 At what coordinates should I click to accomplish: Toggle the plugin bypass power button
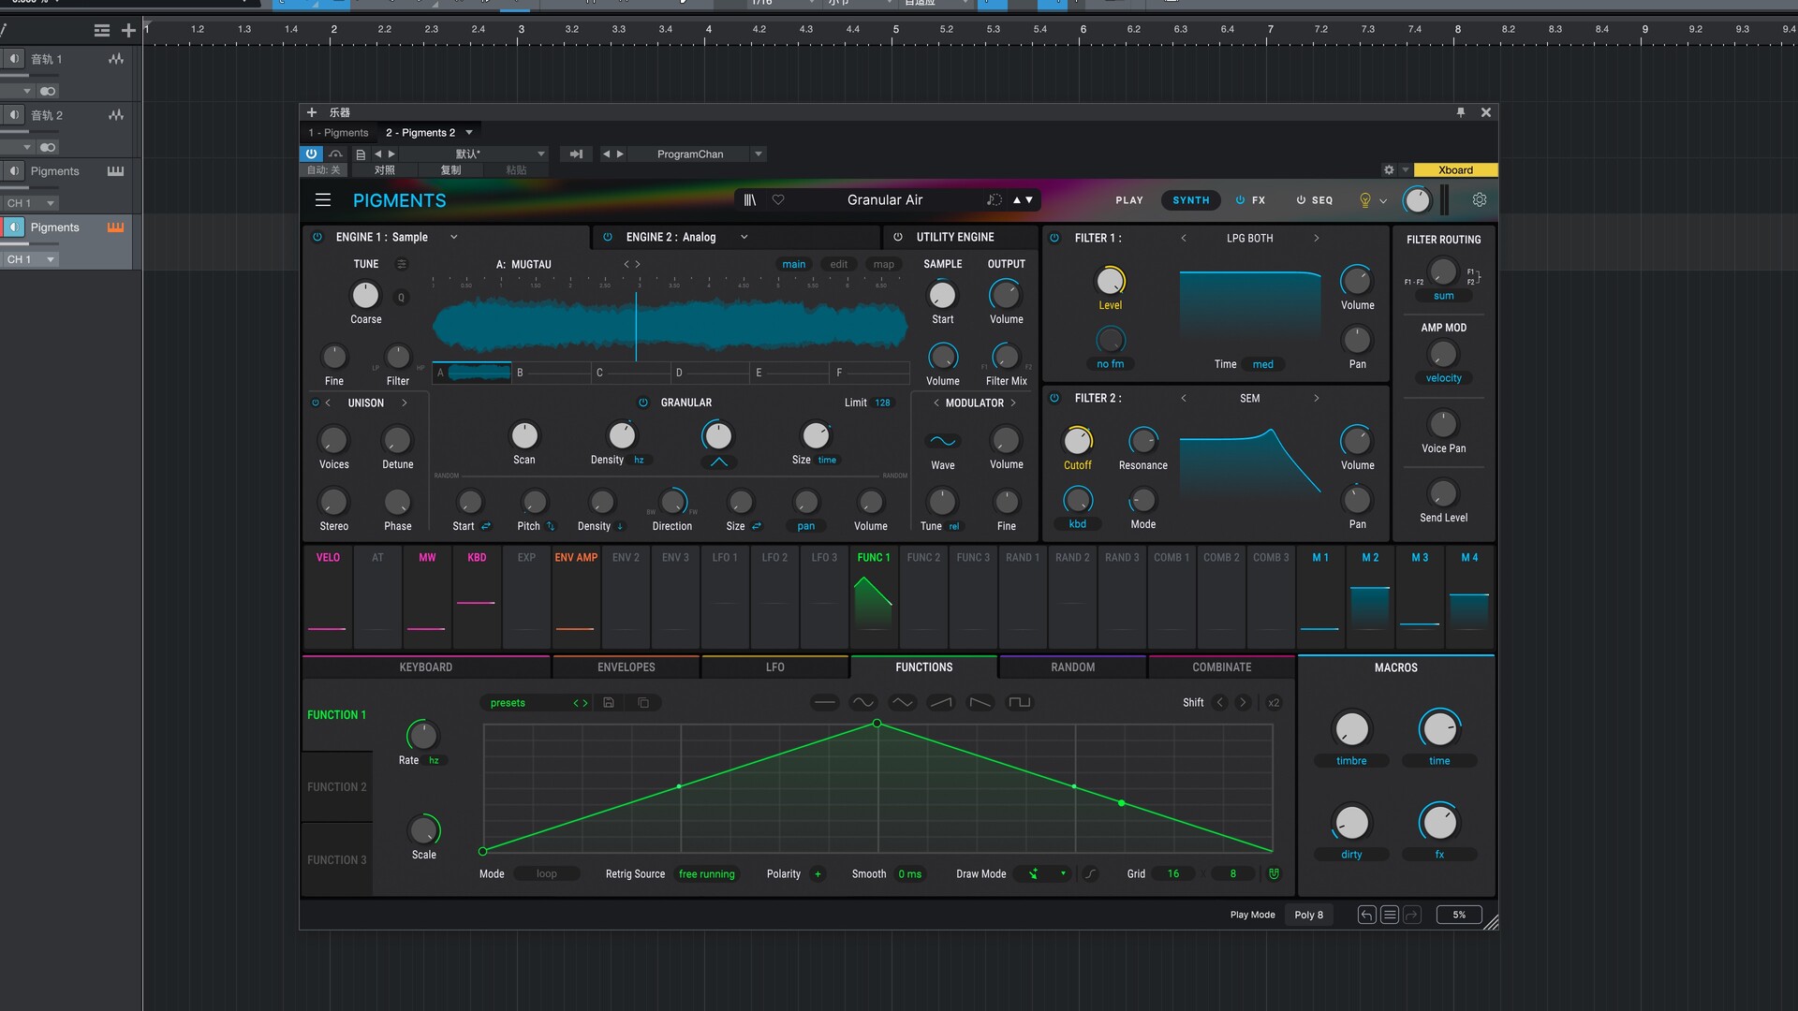(311, 154)
